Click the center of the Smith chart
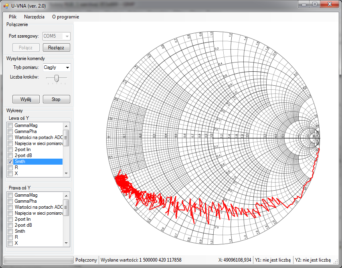 click(213, 138)
